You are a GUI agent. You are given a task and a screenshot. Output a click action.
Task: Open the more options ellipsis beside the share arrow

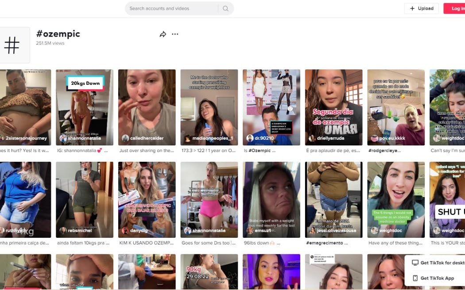(175, 34)
